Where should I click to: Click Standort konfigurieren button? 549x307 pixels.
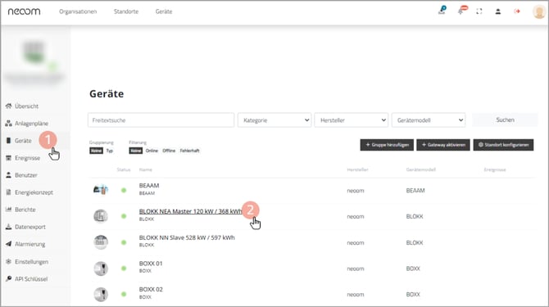[503, 145]
